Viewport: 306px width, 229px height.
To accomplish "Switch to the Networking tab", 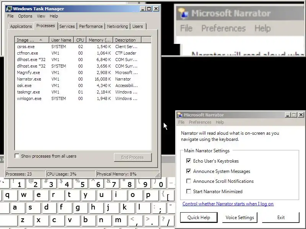I will pos(117,26).
